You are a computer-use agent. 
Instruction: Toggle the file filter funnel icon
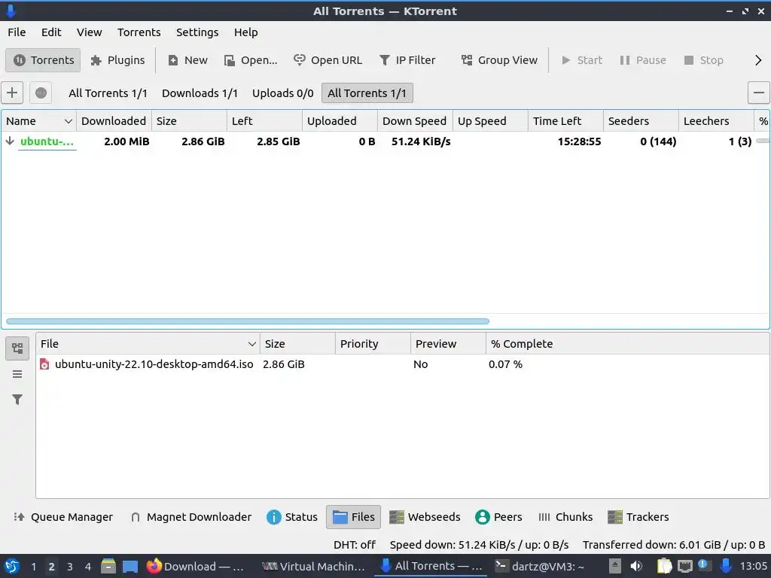(x=17, y=400)
